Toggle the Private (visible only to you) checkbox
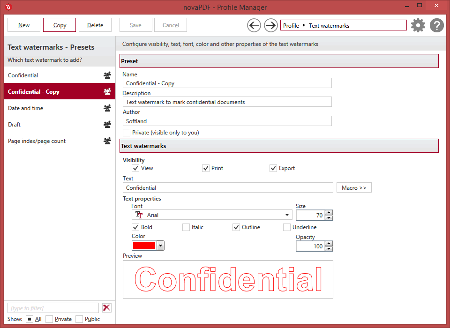This screenshot has width=450, height=328. pyautogui.click(x=127, y=133)
